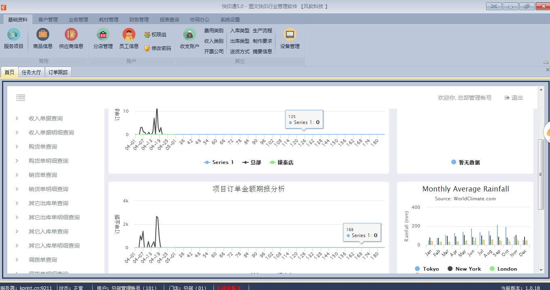
Task: Open the 设备管理 device management icon
Action: point(290,36)
